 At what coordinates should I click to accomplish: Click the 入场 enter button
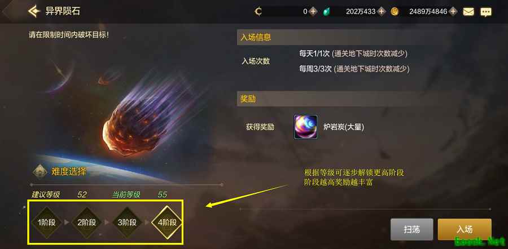[x=465, y=229]
